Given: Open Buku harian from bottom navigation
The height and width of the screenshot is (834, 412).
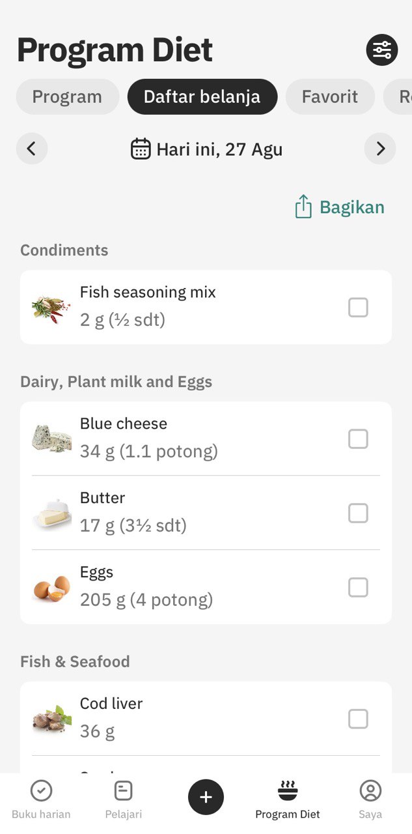Looking at the screenshot, I should tap(41, 800).
